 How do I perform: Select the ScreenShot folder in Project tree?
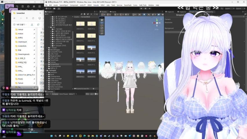(55, 64)
